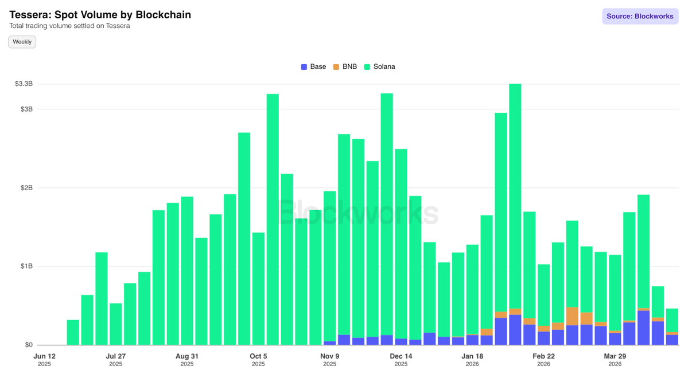Click the Solana legend label

point(384,66)
